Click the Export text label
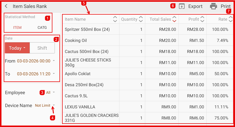 [x=195, y=6]
